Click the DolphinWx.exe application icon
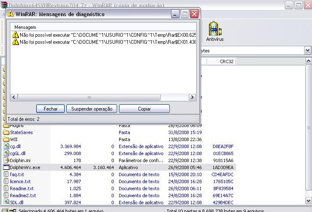Viewport: 312px width, 212px height. [x=6, y=167]
